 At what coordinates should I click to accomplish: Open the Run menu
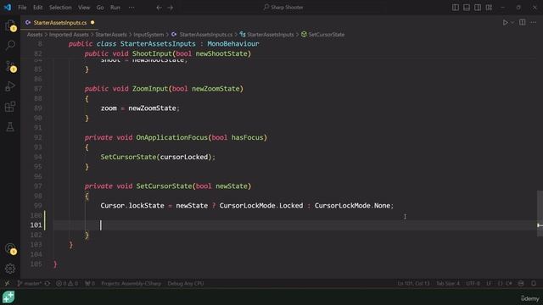[115, 8]
